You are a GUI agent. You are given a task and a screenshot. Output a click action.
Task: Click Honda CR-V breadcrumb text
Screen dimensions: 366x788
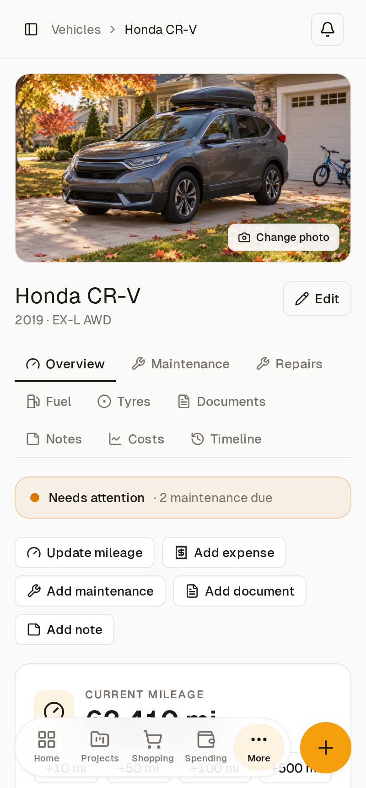[161, 29]
